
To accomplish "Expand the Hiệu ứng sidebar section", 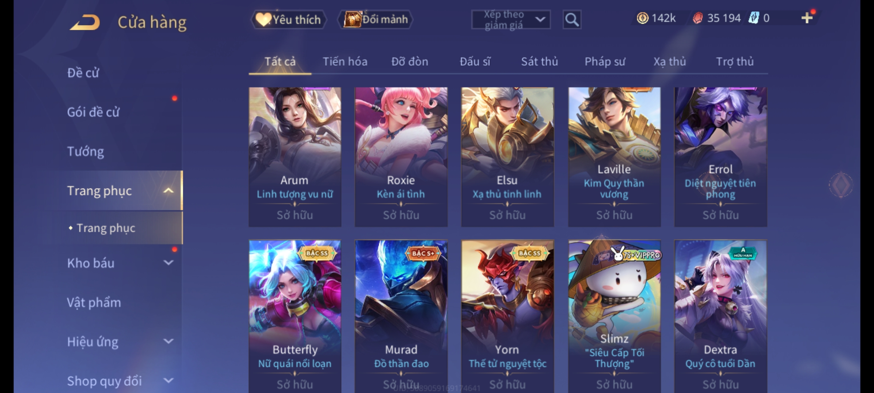I will click(168, 341).
